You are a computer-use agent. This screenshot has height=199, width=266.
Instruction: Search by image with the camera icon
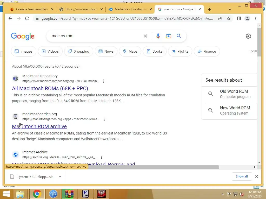click(x=168, y=36)
